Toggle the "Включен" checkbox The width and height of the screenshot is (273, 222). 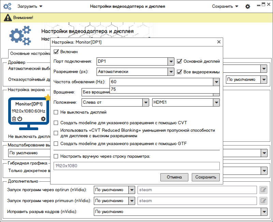pyautogui.click(x=56, y=52)
